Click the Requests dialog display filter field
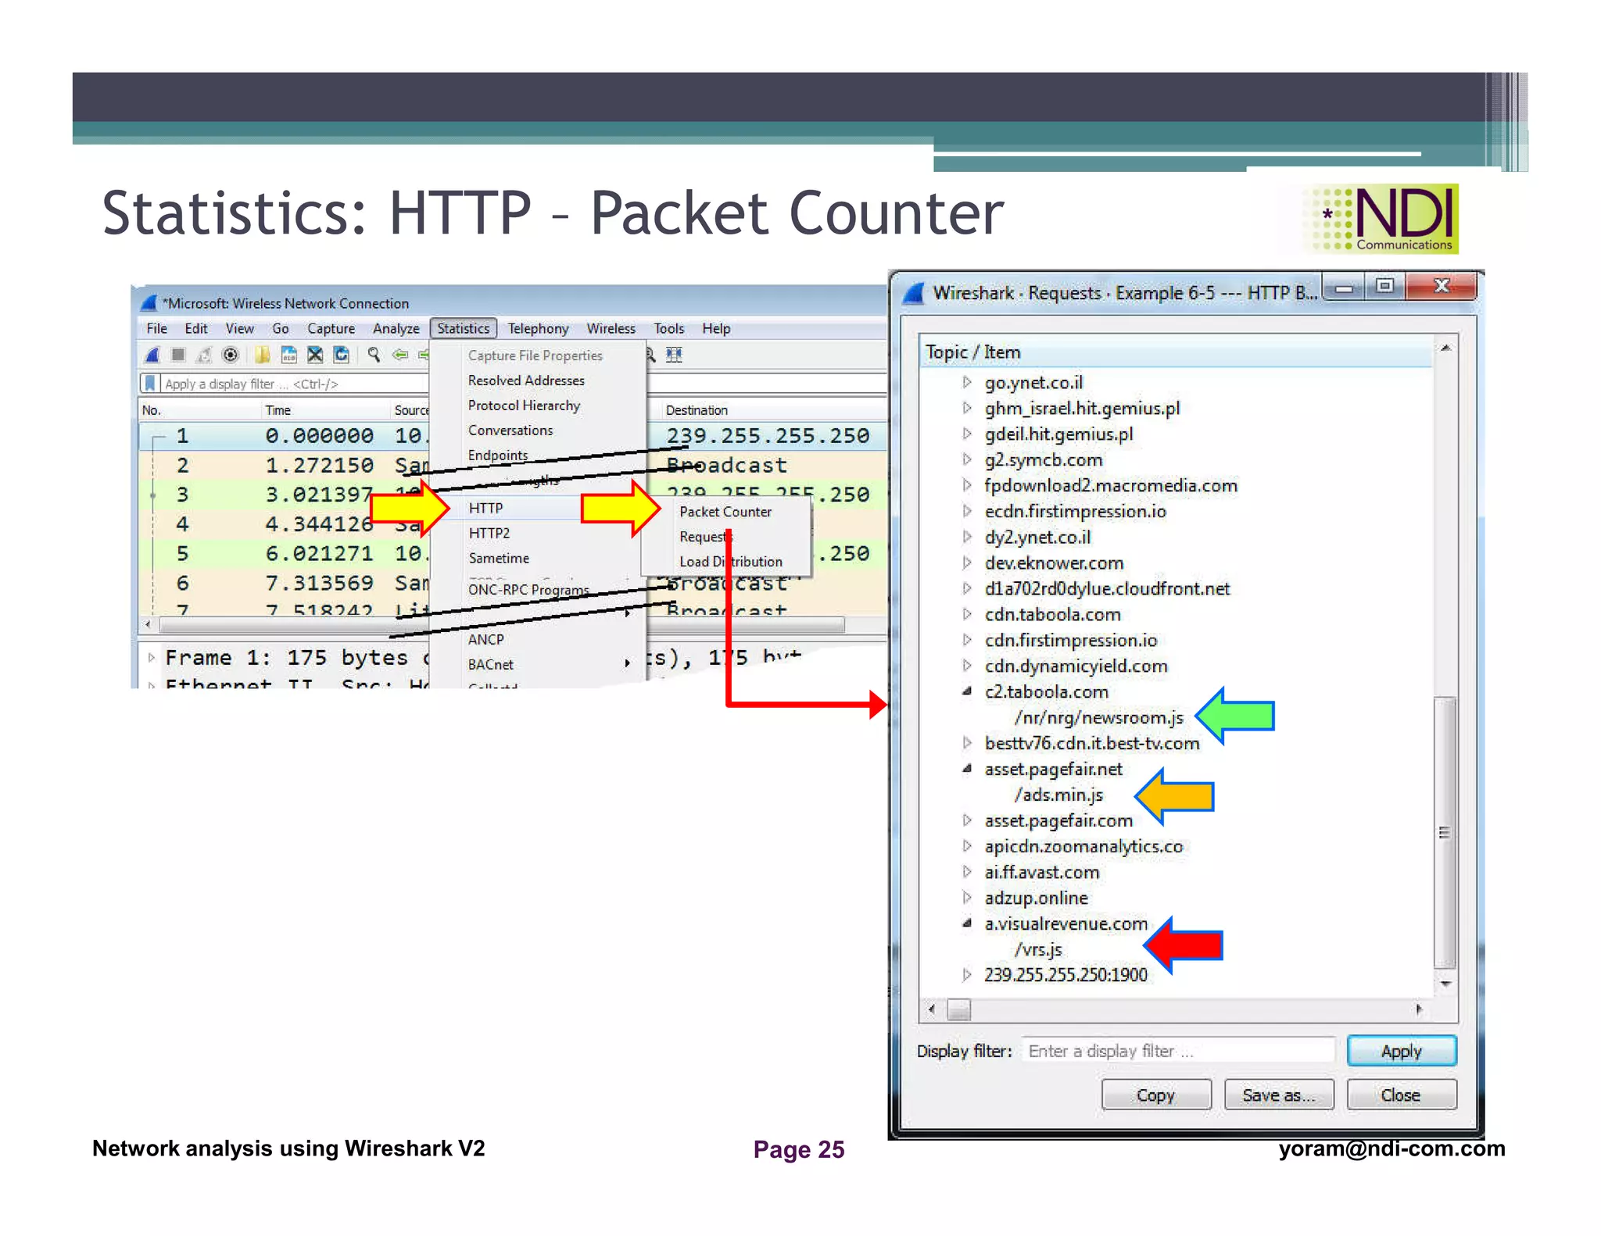1601x1236 pixels. tap(1177, 1051)
